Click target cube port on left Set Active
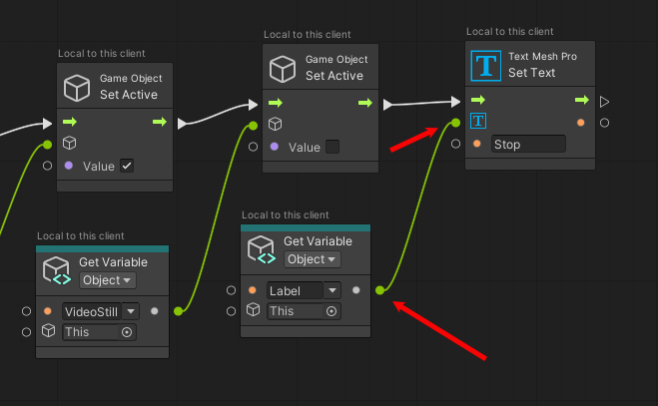This screenshot has width=658, height=406. (69, 143)
